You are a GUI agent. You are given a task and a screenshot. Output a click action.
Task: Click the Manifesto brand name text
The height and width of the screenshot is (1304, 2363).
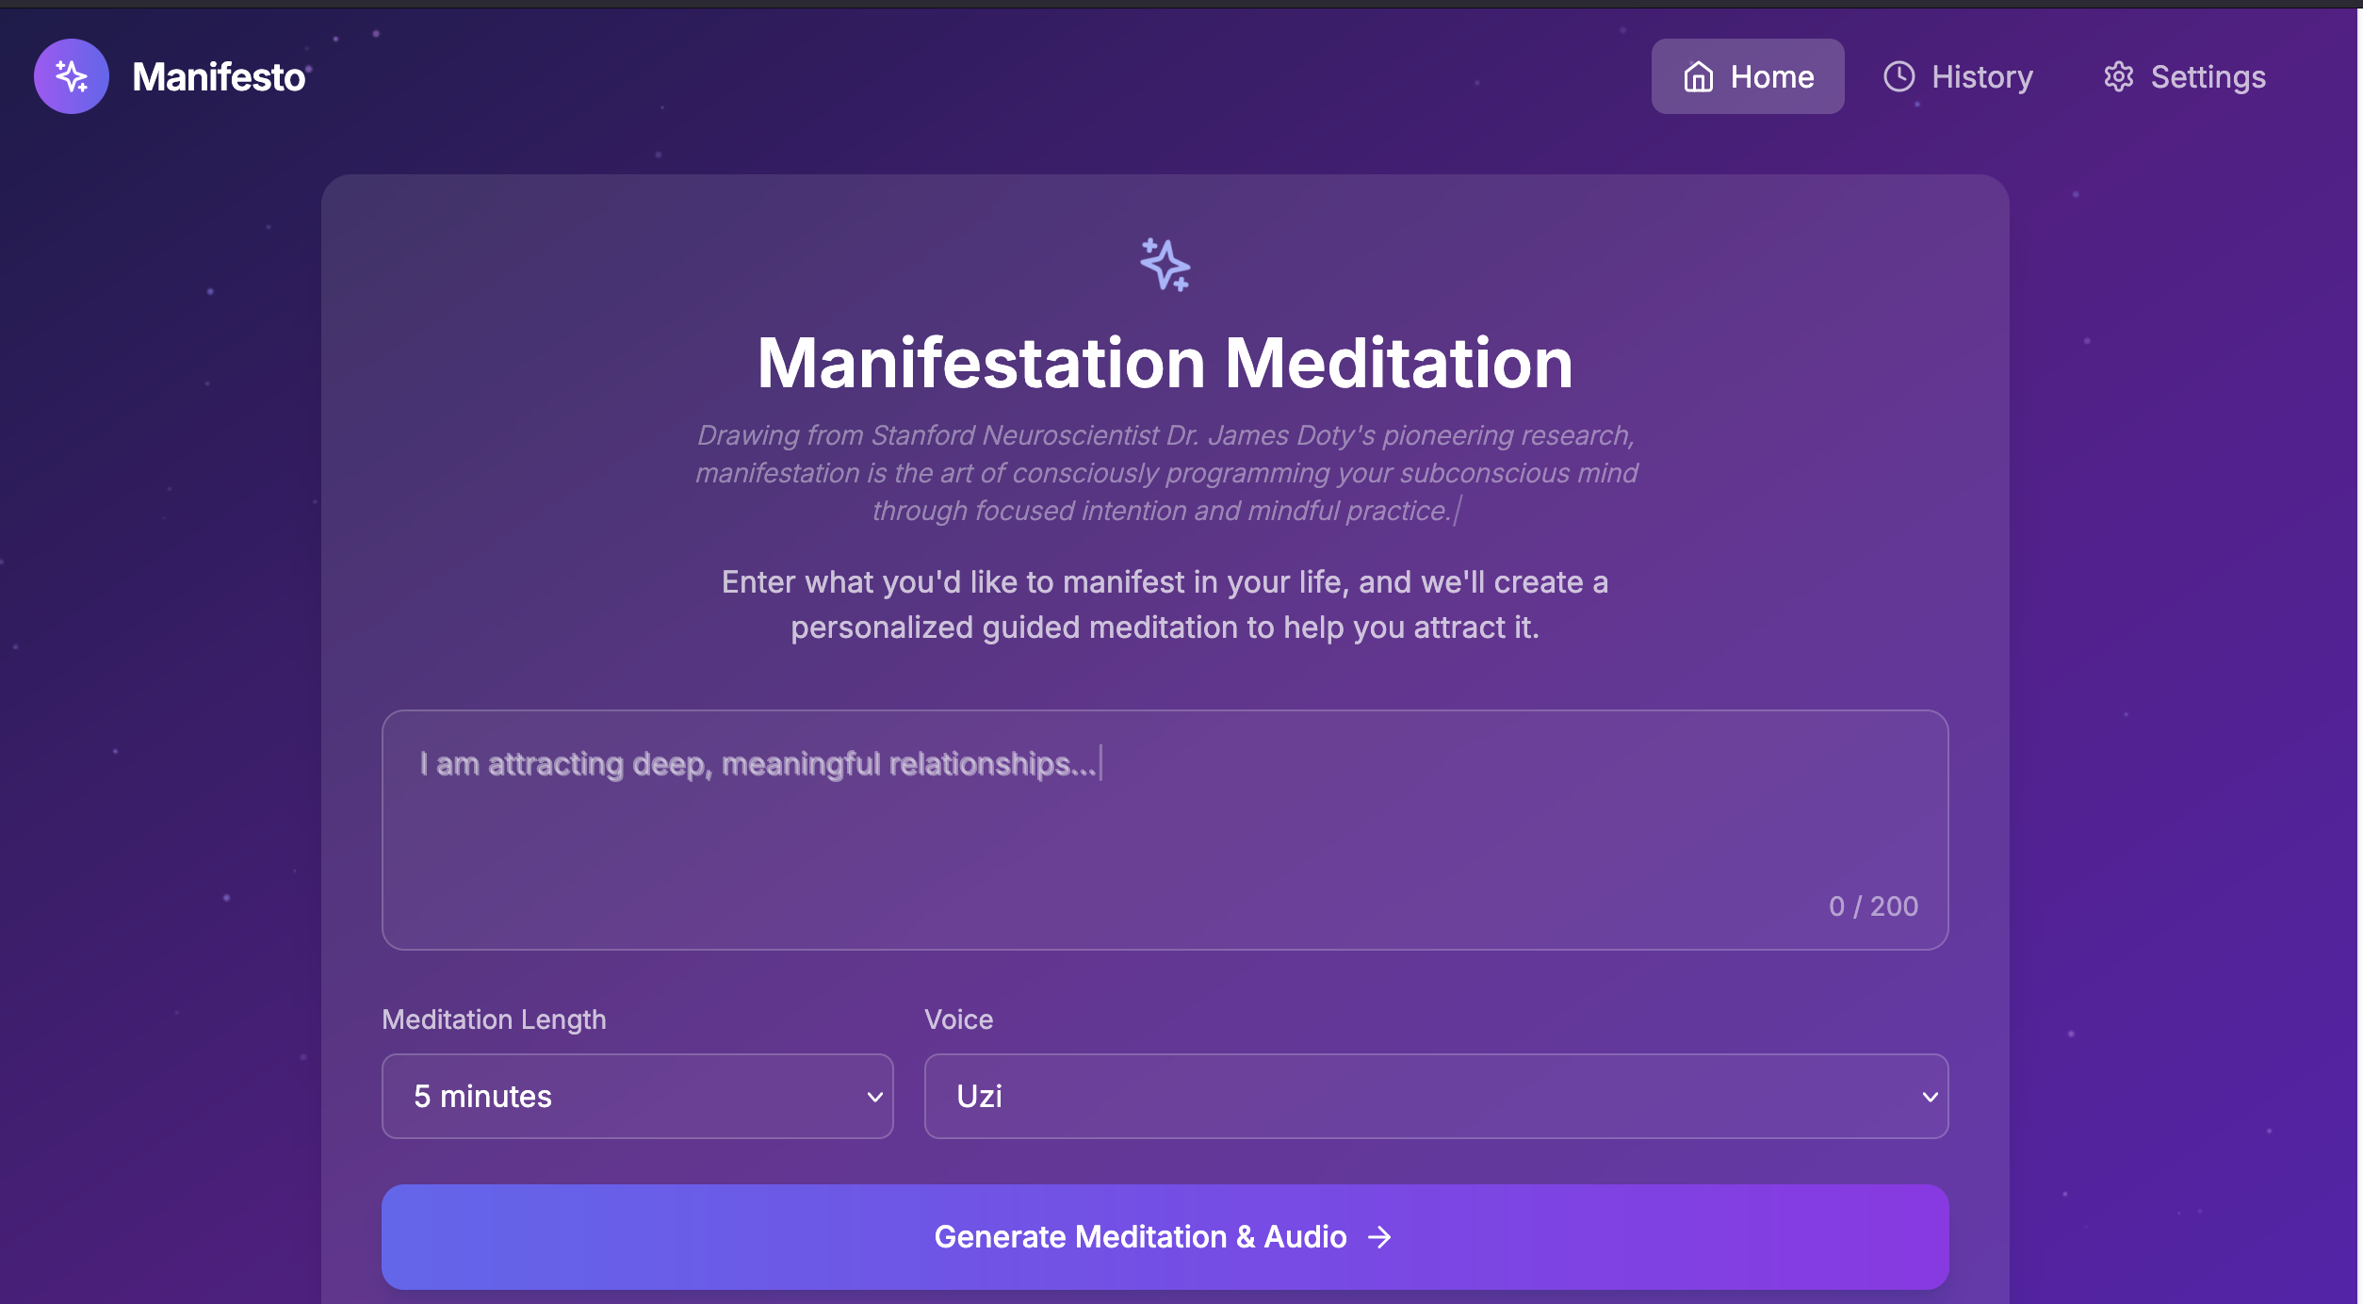tap(219, 76)
